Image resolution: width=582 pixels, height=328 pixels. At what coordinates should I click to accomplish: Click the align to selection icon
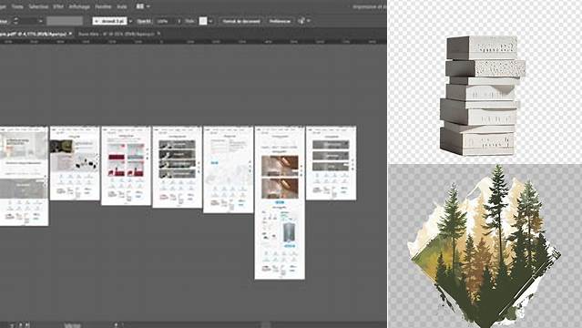301,21
